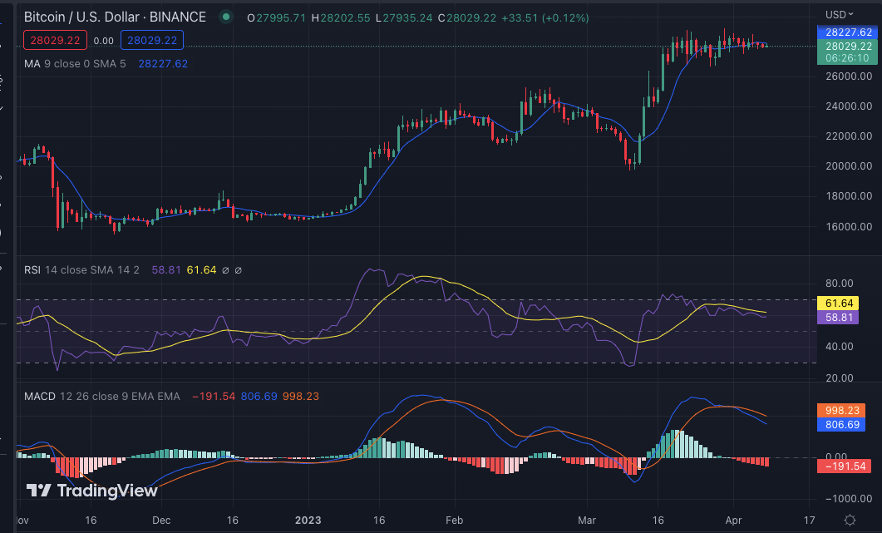Click the −1000.00 MACD axis label
The width and height of the screenshot is (882, 533).
click(x=849, y=498)
